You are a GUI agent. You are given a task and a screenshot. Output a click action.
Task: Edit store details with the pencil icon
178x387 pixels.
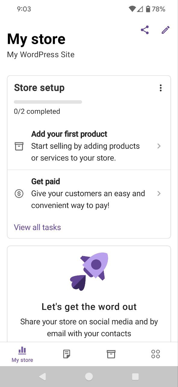coord(165,30)
